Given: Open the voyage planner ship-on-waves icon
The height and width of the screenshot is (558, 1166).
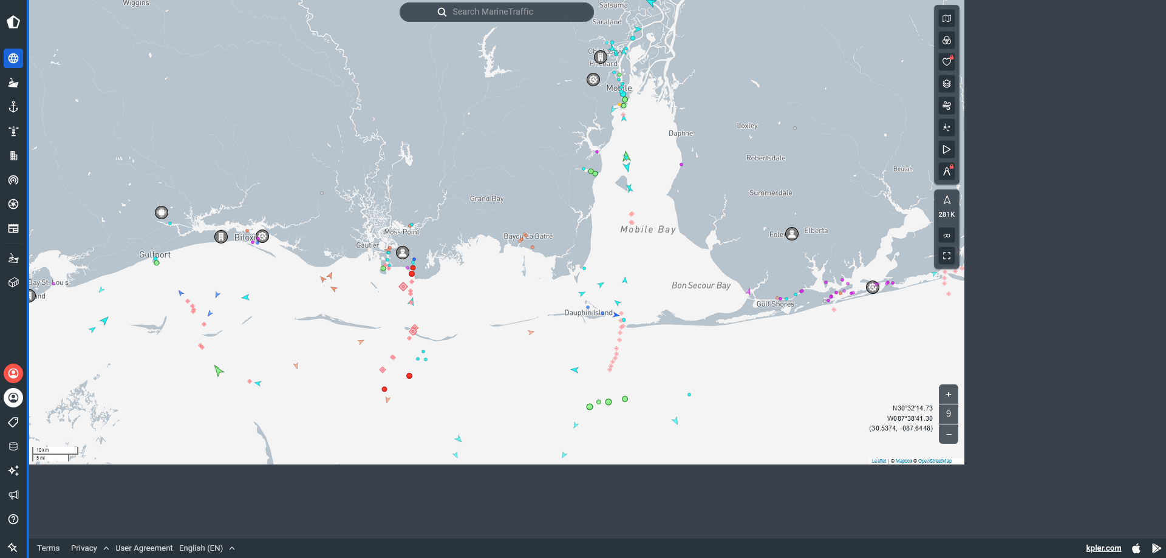Looking at the screenshot, I should (13, 258).
